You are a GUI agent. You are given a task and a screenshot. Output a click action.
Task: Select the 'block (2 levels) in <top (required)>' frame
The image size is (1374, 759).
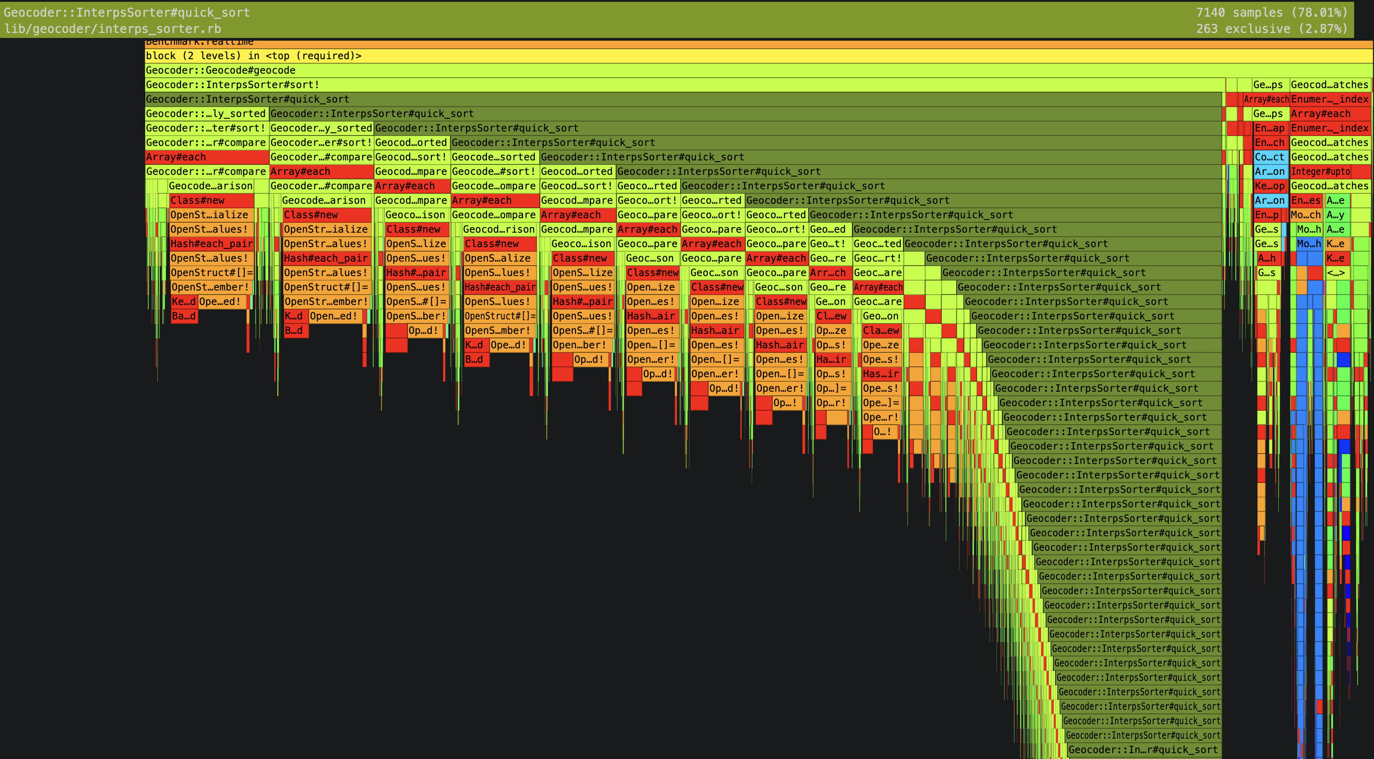tap(758, 56)
